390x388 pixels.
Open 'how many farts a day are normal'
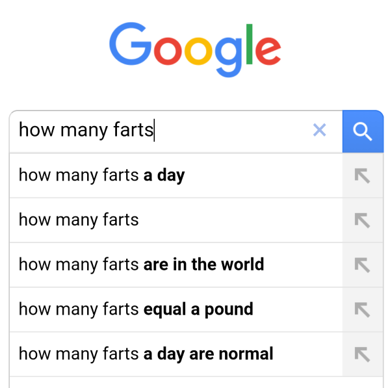click(x=176, y=354)
